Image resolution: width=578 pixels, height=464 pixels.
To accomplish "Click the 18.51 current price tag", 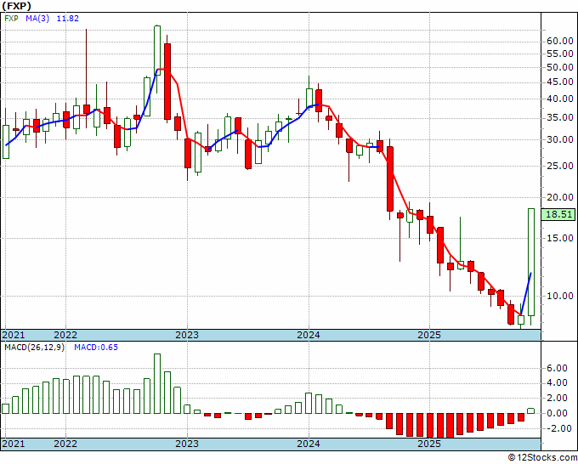I will tap(558, 214).
